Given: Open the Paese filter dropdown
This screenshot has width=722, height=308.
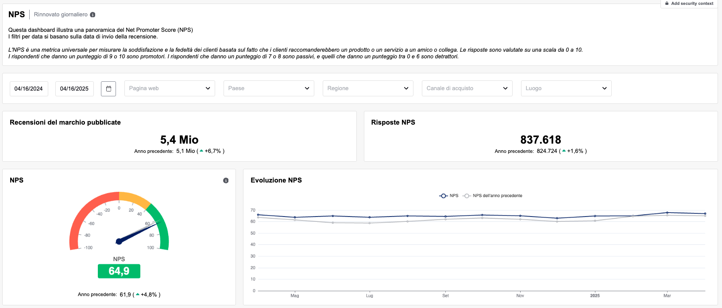Looking at the screenshot, I should [269, 88].
